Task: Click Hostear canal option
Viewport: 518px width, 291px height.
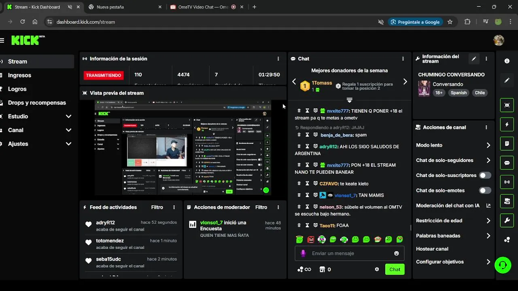Action: [x=432, y=249]
